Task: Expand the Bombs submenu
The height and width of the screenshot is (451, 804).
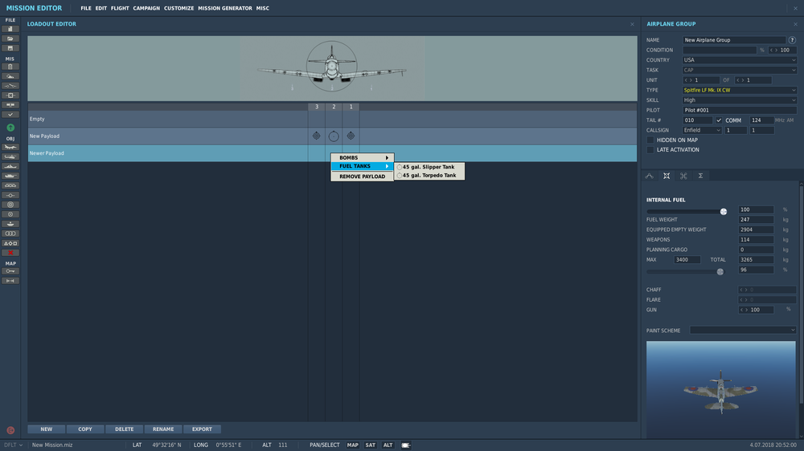Action: click(x=363, y=157)
